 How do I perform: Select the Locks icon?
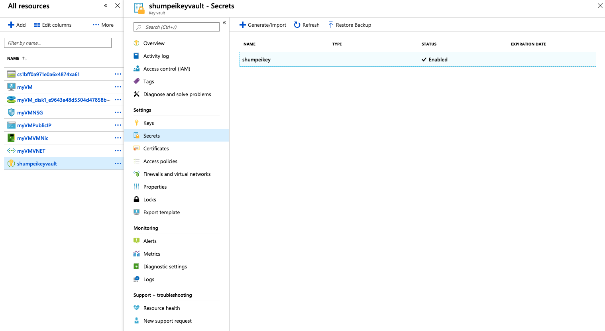137,199
